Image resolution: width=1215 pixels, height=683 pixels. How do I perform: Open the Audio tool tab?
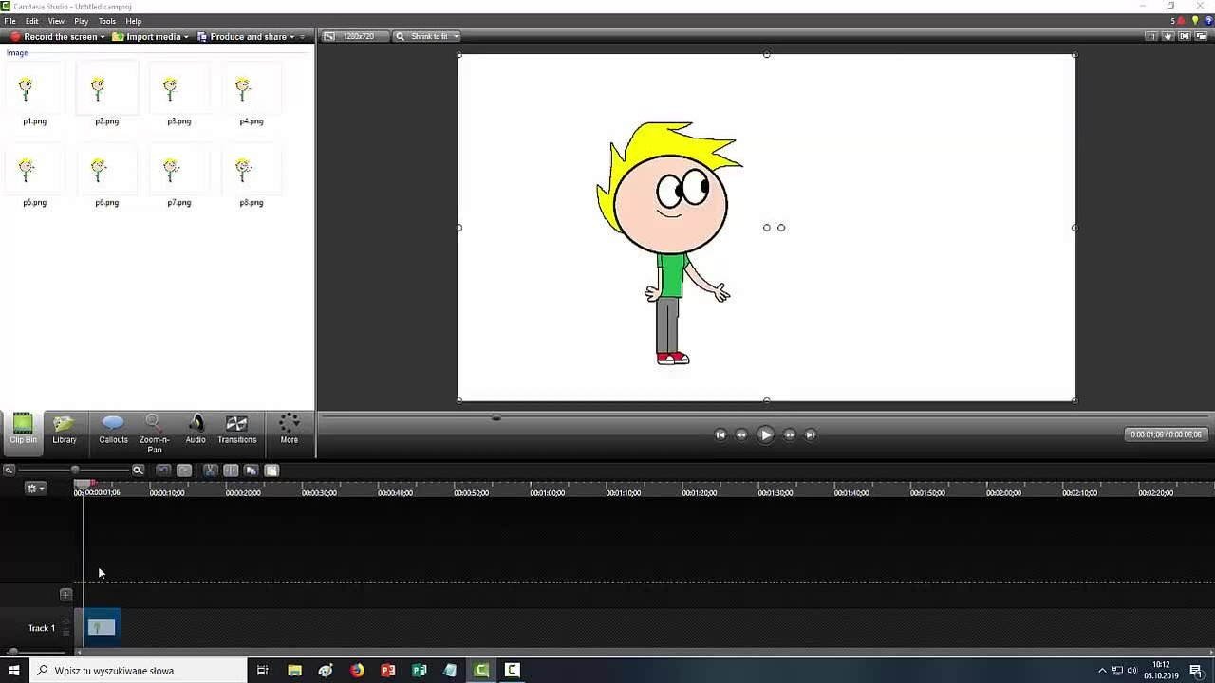coord(196,429)
